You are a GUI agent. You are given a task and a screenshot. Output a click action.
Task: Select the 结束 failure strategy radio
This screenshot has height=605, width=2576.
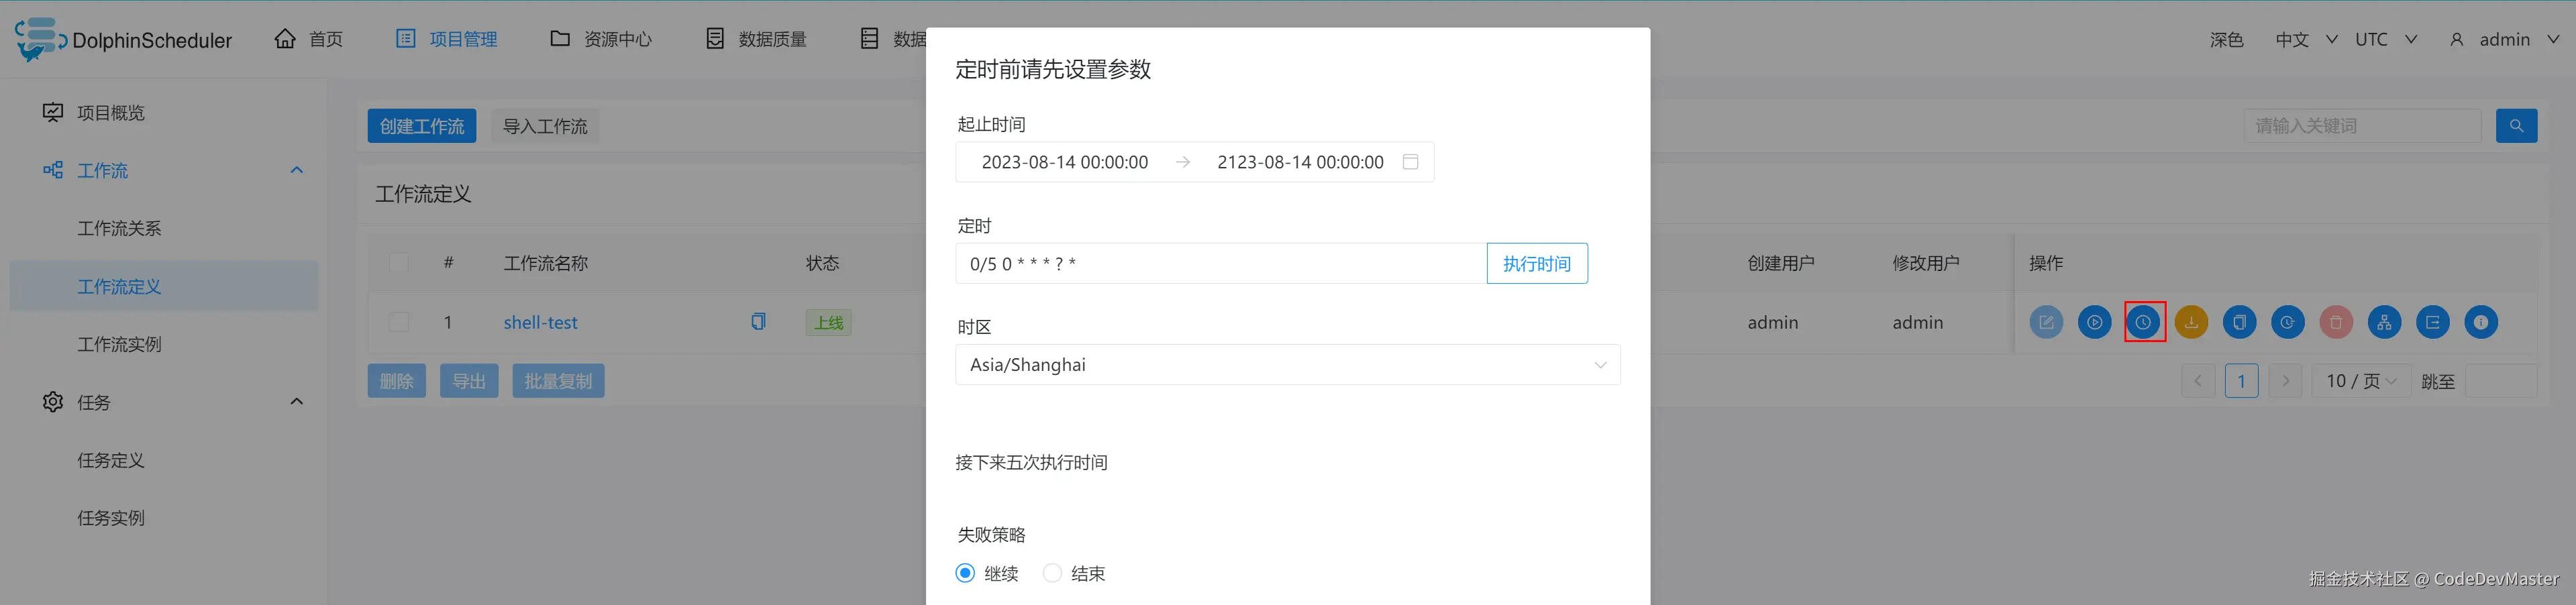(1052, 573)
